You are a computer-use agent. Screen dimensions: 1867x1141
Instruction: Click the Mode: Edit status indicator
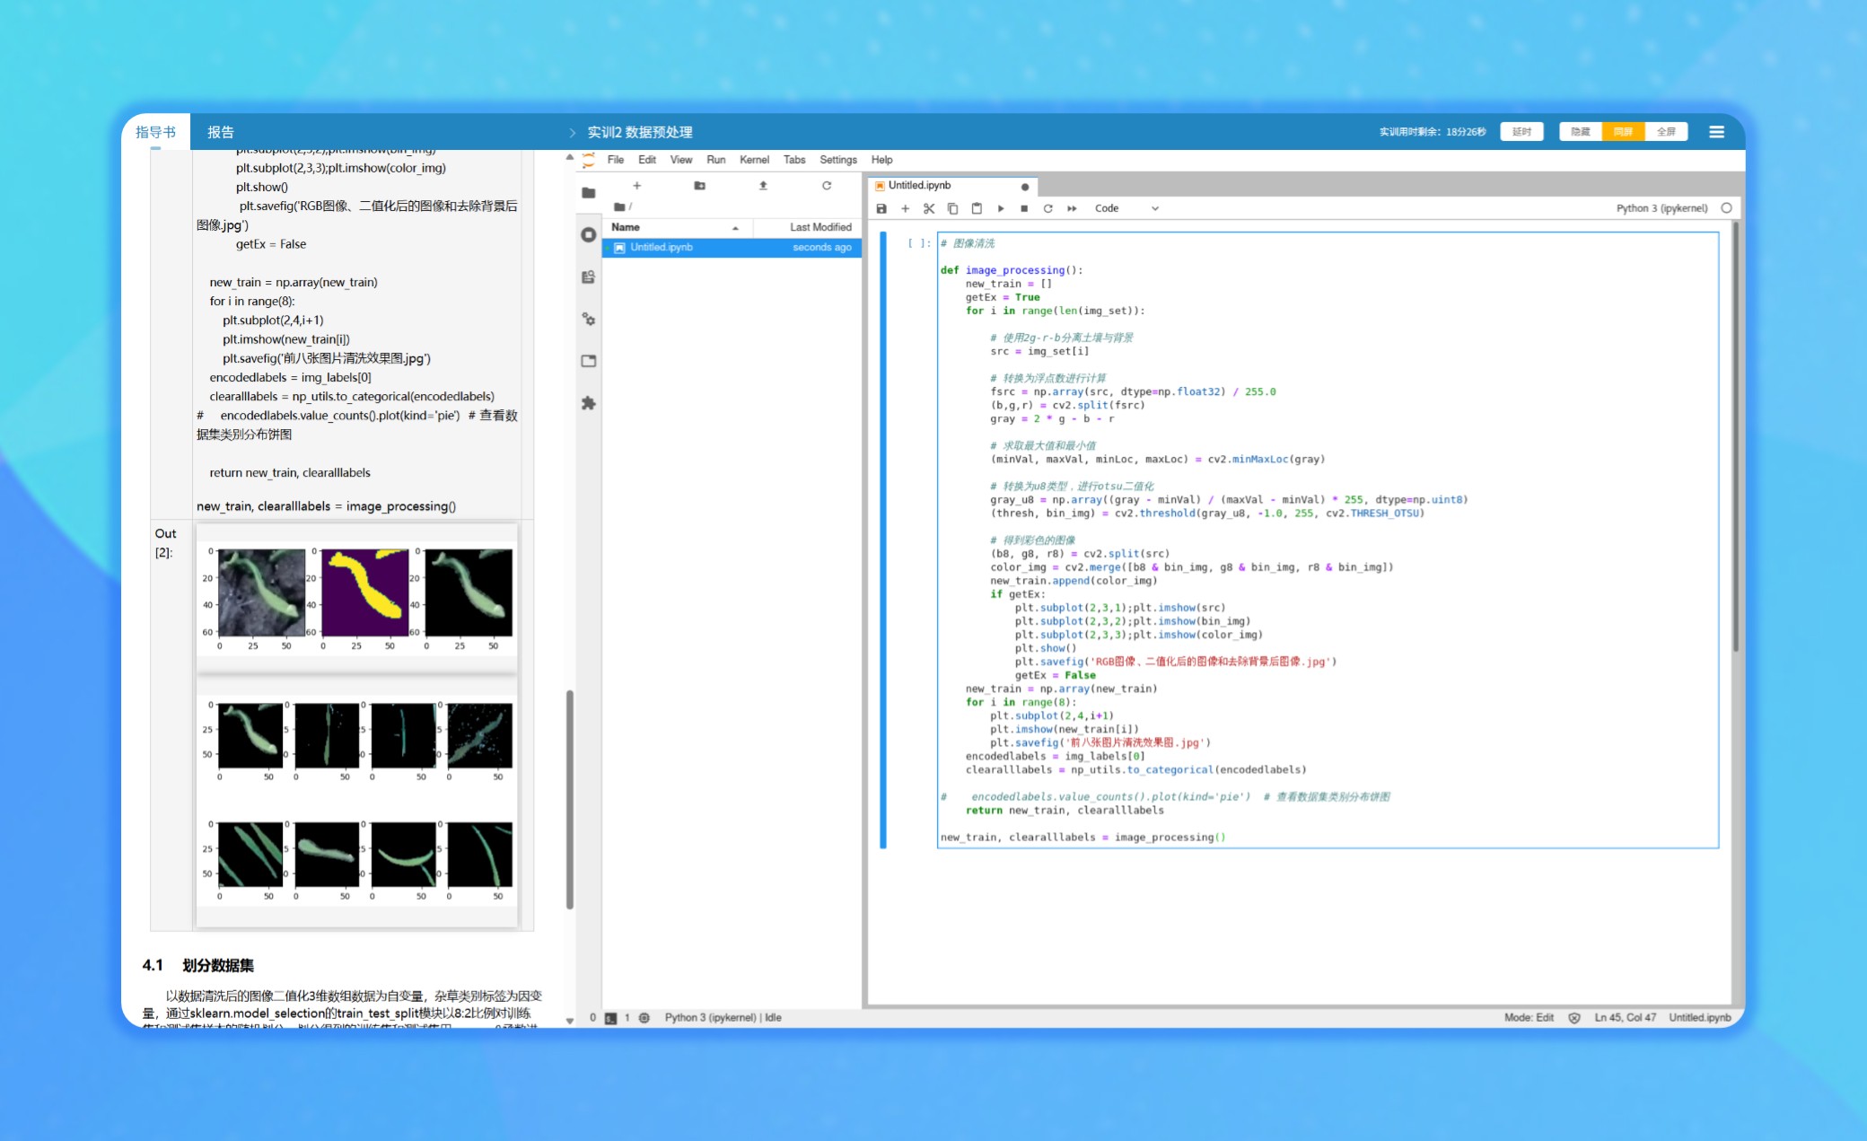point(1529,1018)
